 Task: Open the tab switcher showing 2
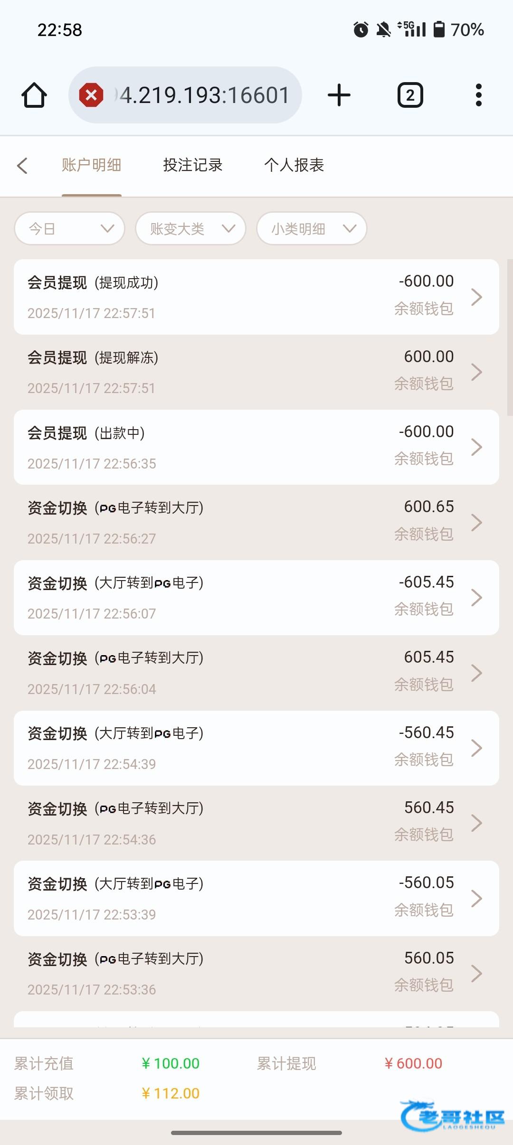(410, 95)
